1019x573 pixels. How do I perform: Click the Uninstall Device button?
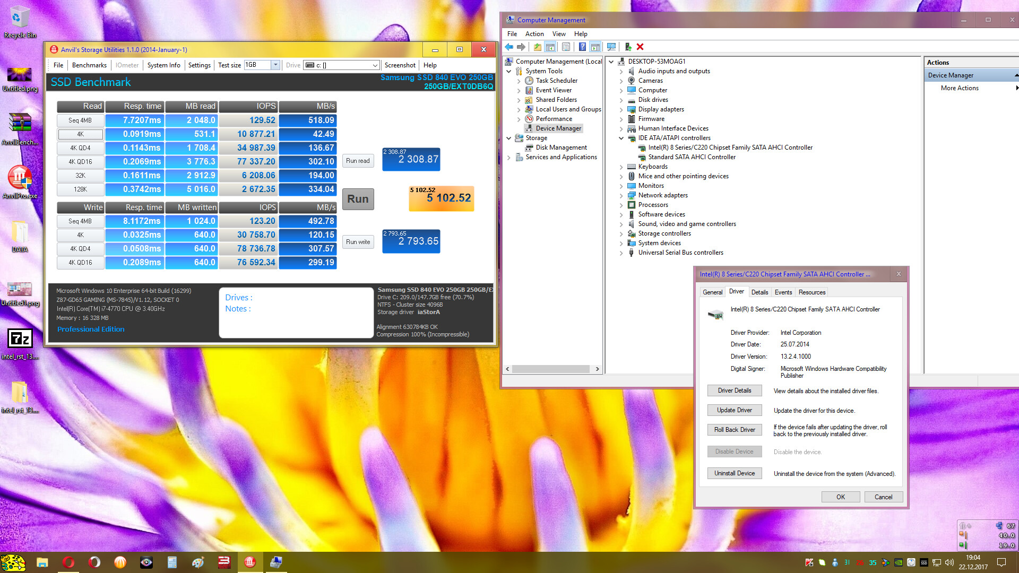(x=735, y=473)
